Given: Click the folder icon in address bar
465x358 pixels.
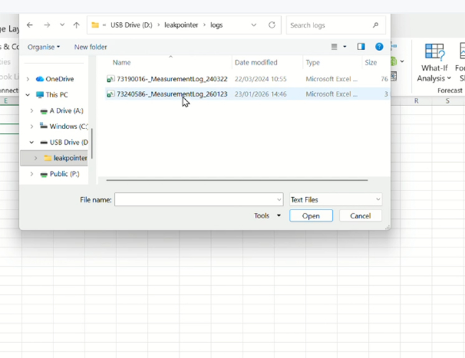Looking at the screenshot, I should click(x=95, y=25).
